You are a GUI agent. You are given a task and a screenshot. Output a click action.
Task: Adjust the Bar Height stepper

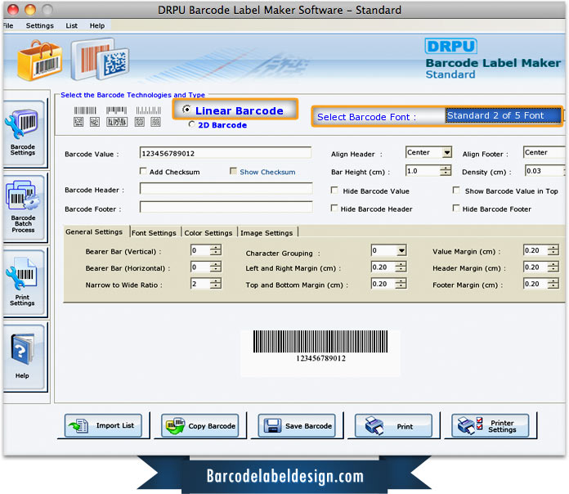(x=446, y=171)
